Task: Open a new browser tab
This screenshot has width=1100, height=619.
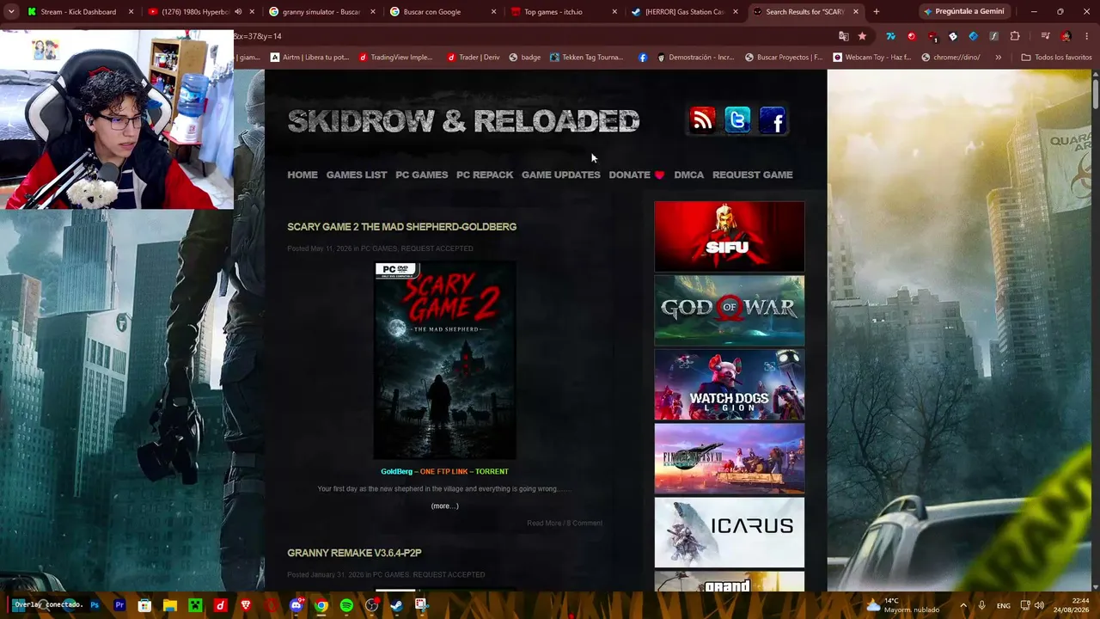Action: (876, 12)
